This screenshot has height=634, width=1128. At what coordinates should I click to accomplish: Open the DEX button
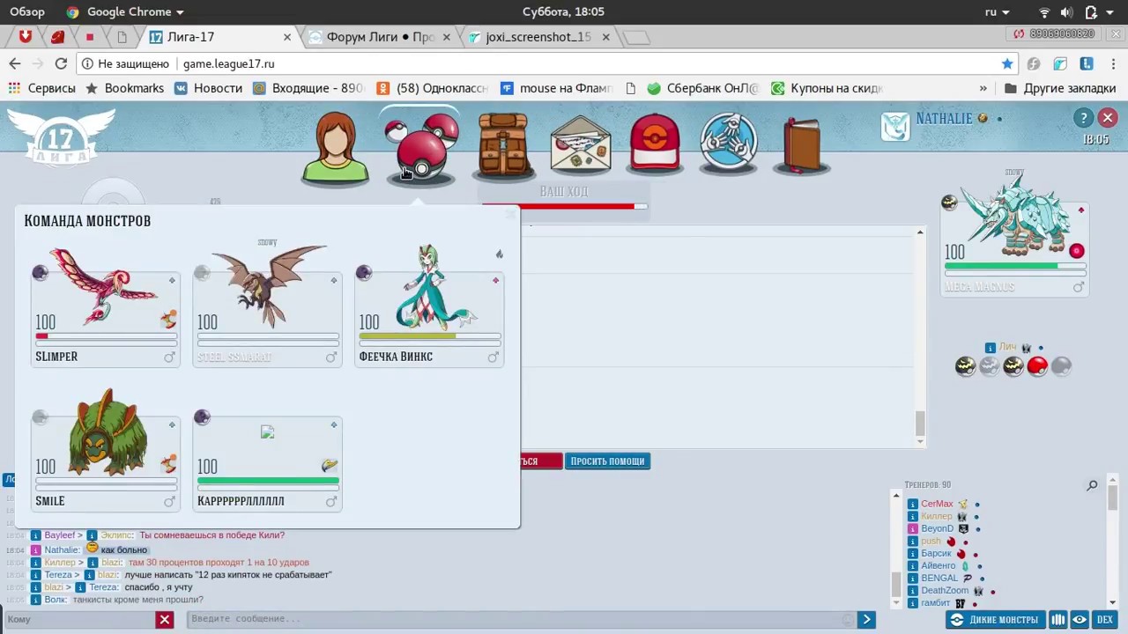1104,620
